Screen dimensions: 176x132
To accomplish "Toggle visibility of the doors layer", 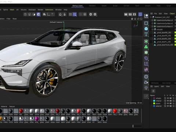I will [168, 103].
